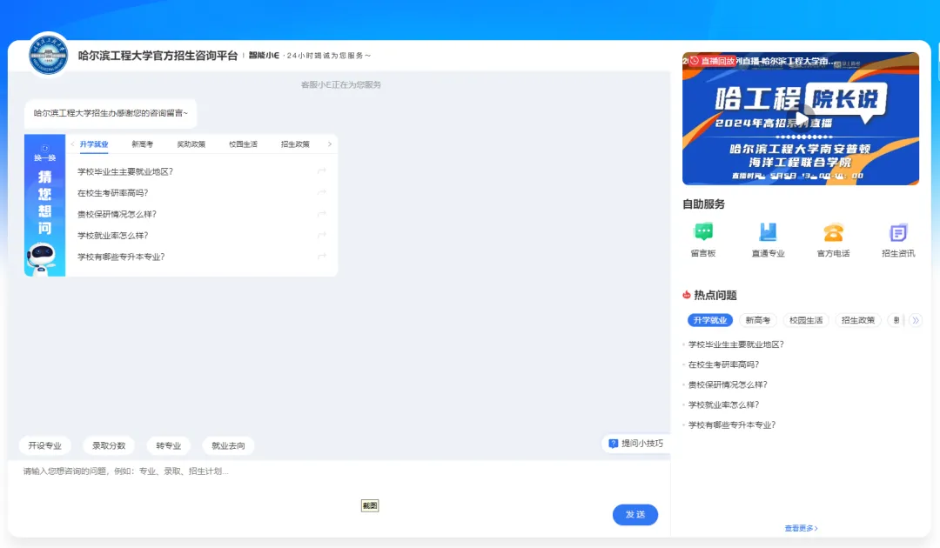Click the university logo emblem

tap(48, 56)
